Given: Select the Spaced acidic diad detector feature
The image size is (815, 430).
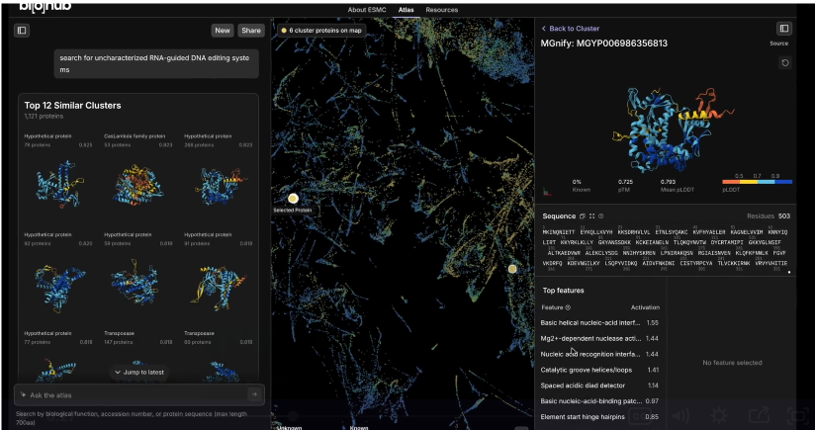Looking at the screenshot, I should click(x=599, y=386).
